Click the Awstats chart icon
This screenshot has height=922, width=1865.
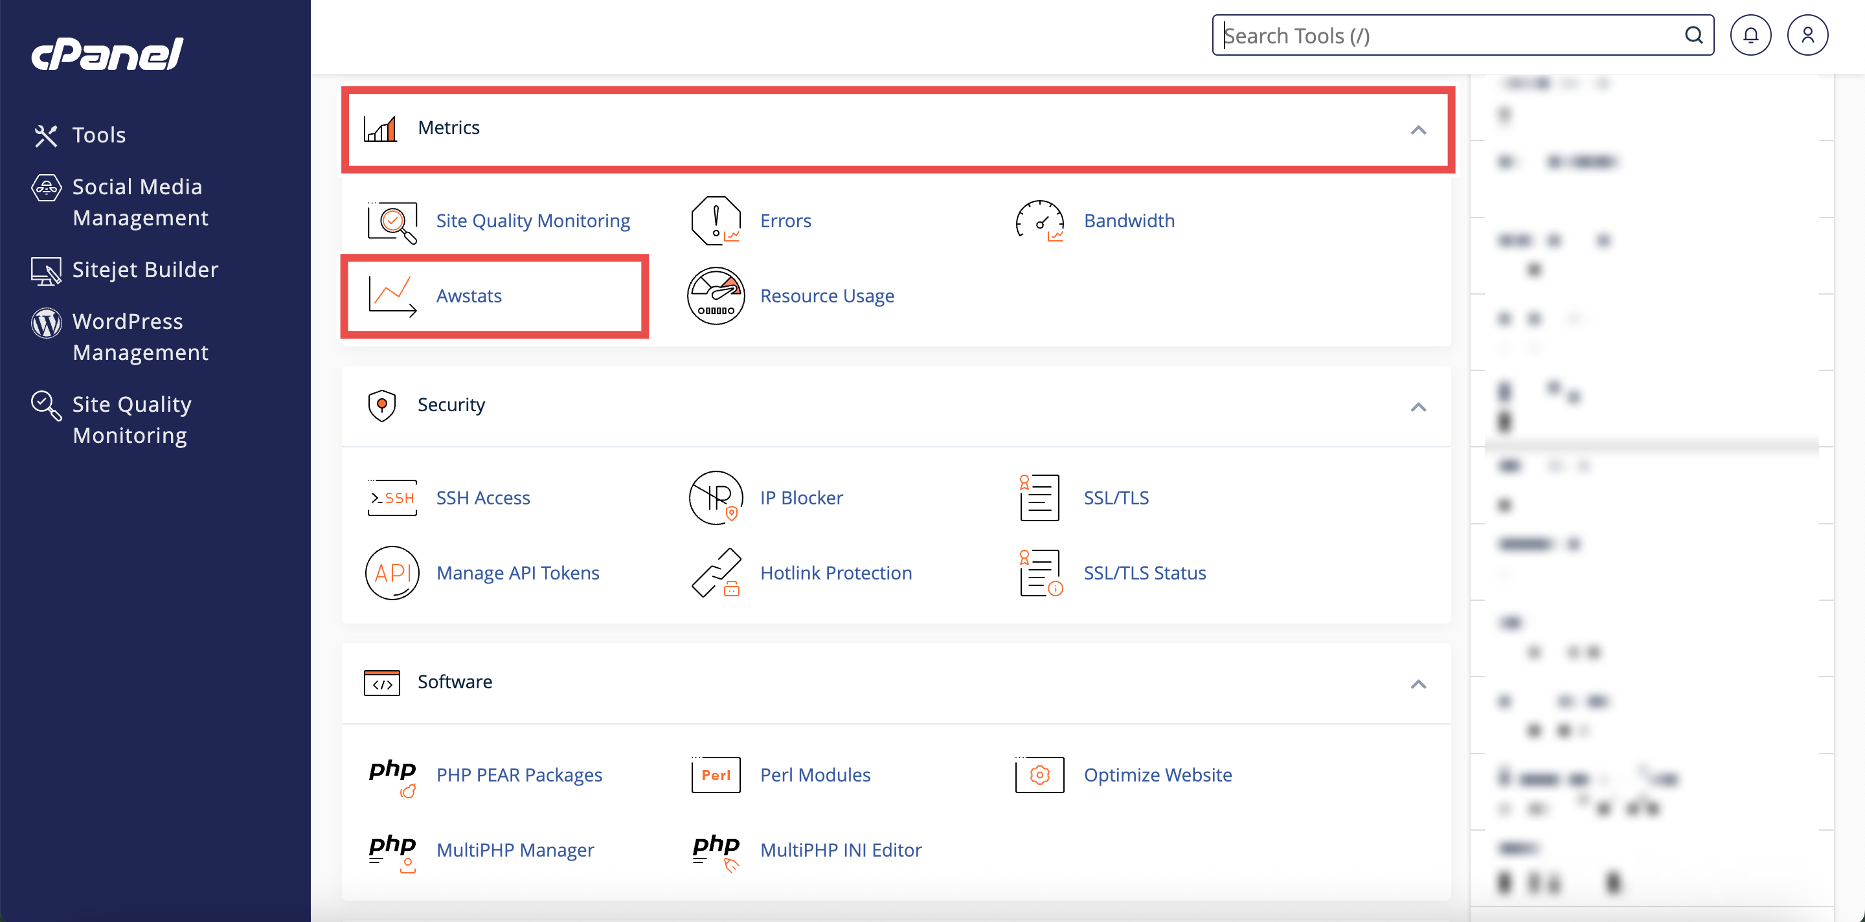tap(392, 296)
